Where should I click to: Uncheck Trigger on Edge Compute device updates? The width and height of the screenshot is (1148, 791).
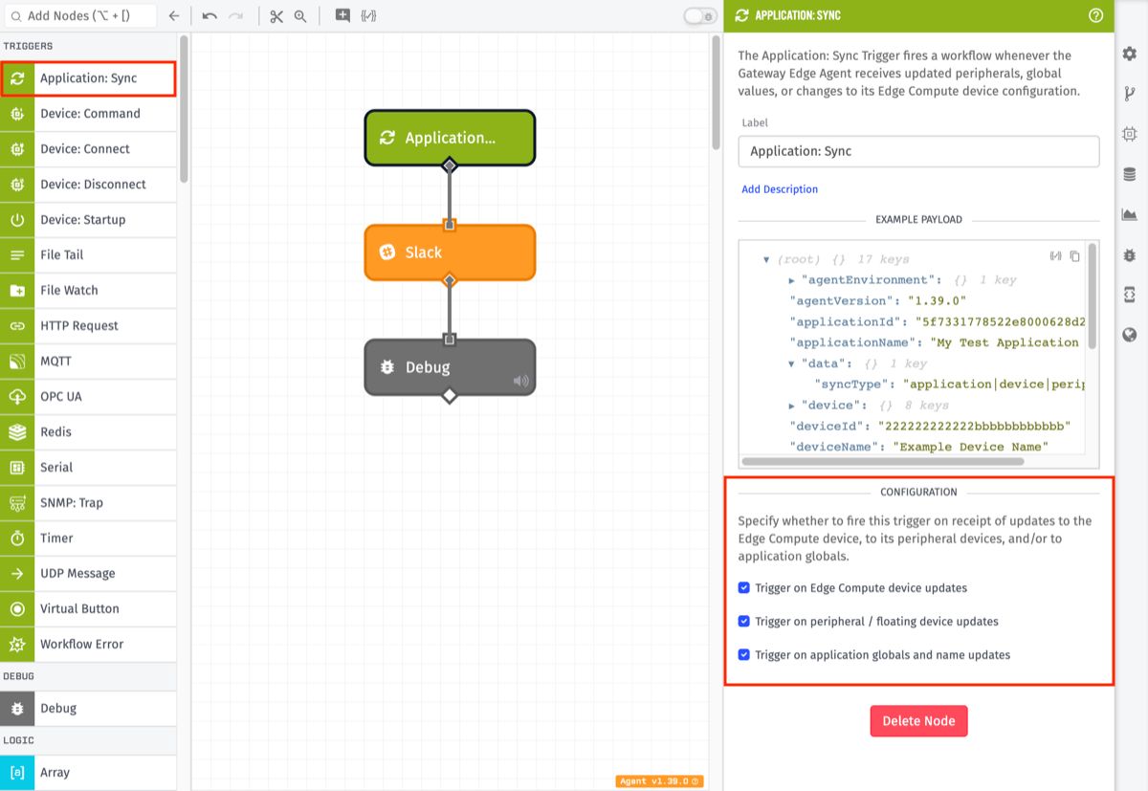744,587
